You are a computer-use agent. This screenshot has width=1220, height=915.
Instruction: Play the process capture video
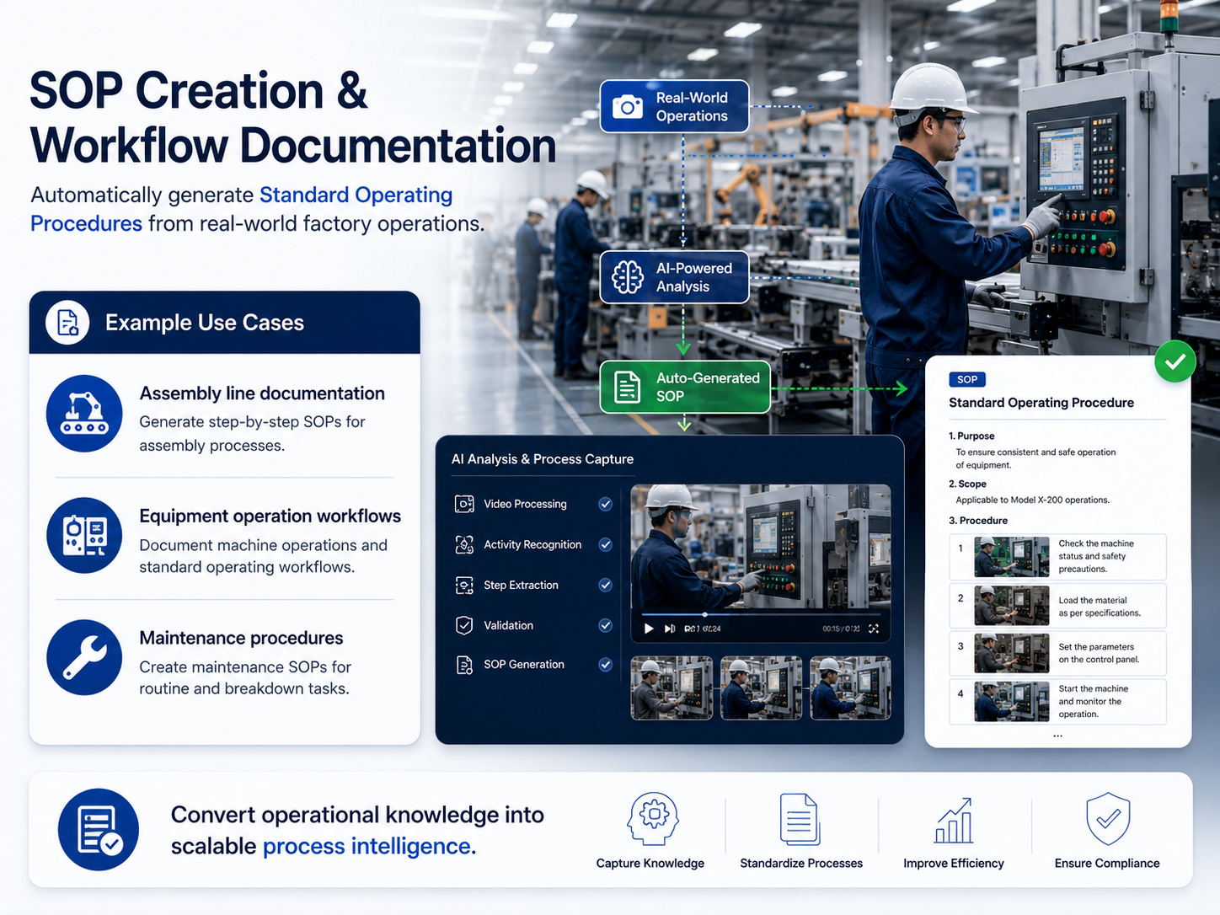click(648, 629)
